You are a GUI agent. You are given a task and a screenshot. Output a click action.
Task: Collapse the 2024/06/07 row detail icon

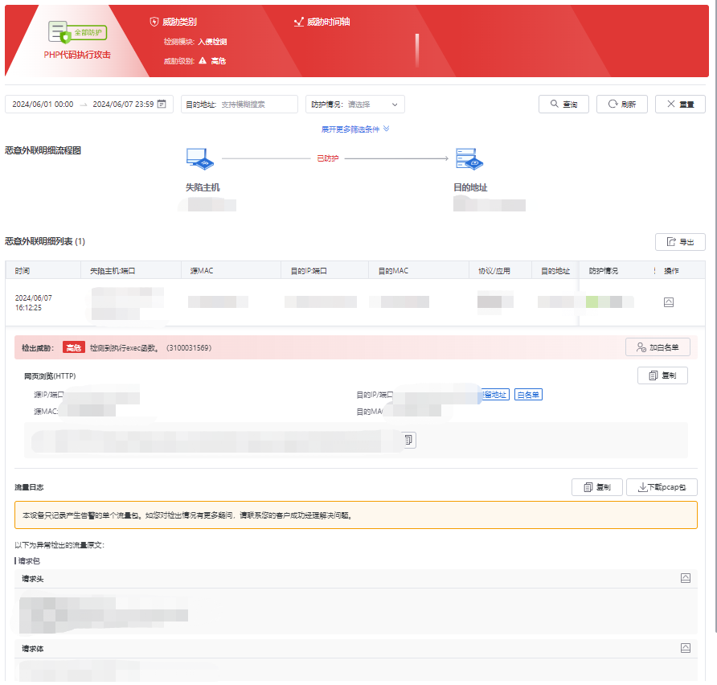[669, 302]
